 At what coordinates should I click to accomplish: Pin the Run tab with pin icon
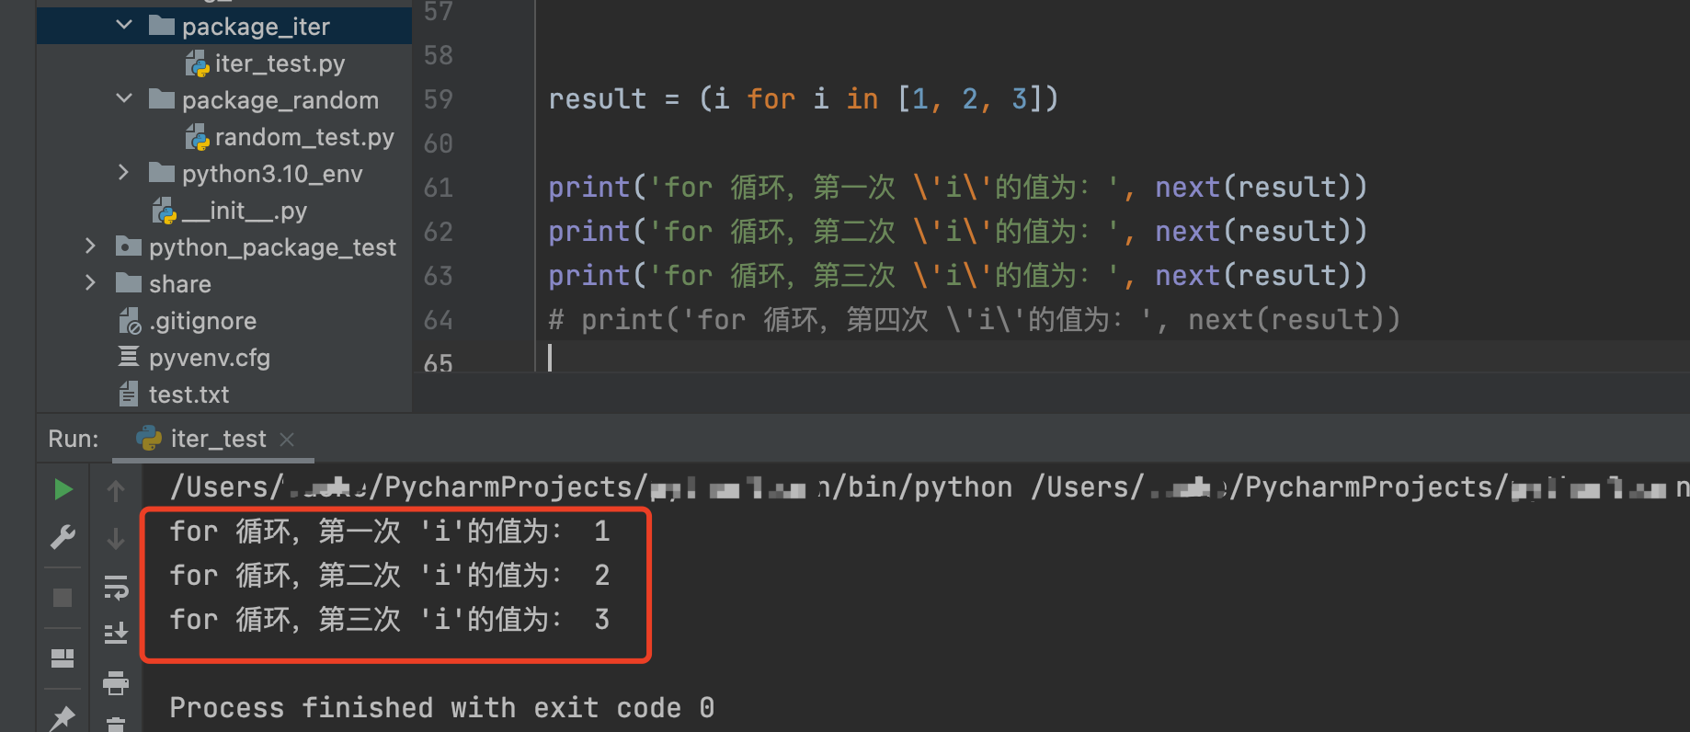point(63,718)
